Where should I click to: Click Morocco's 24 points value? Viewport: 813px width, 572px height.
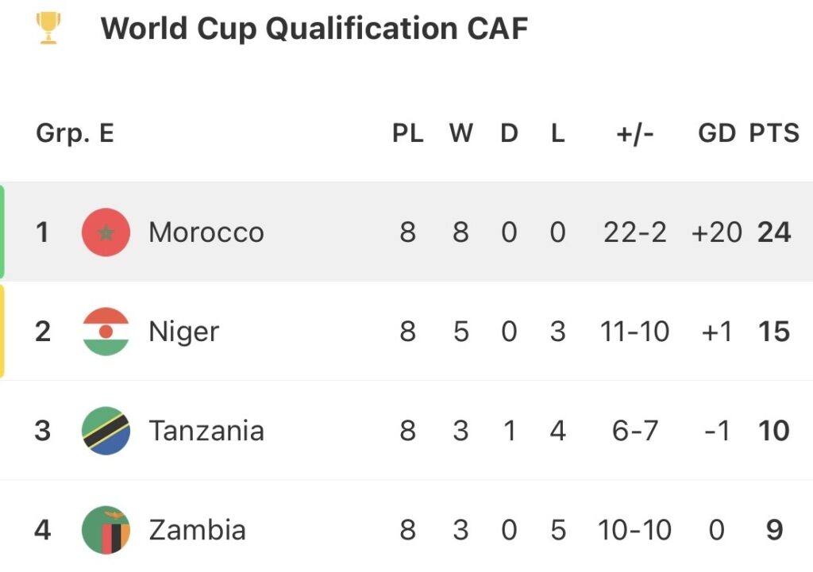[x=774, y=232]
